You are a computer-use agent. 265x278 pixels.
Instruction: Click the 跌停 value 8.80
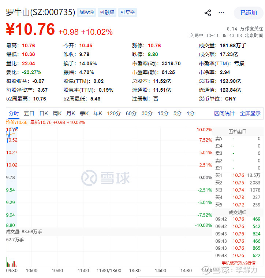pos(153,54)
